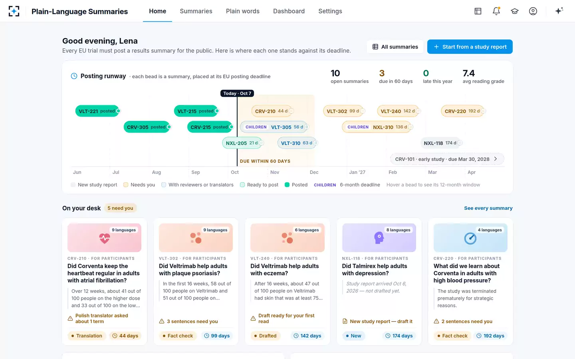Select the VLT-221 posted bead
Viewport: 575px width, 359px height.
(x=98, y=111)
